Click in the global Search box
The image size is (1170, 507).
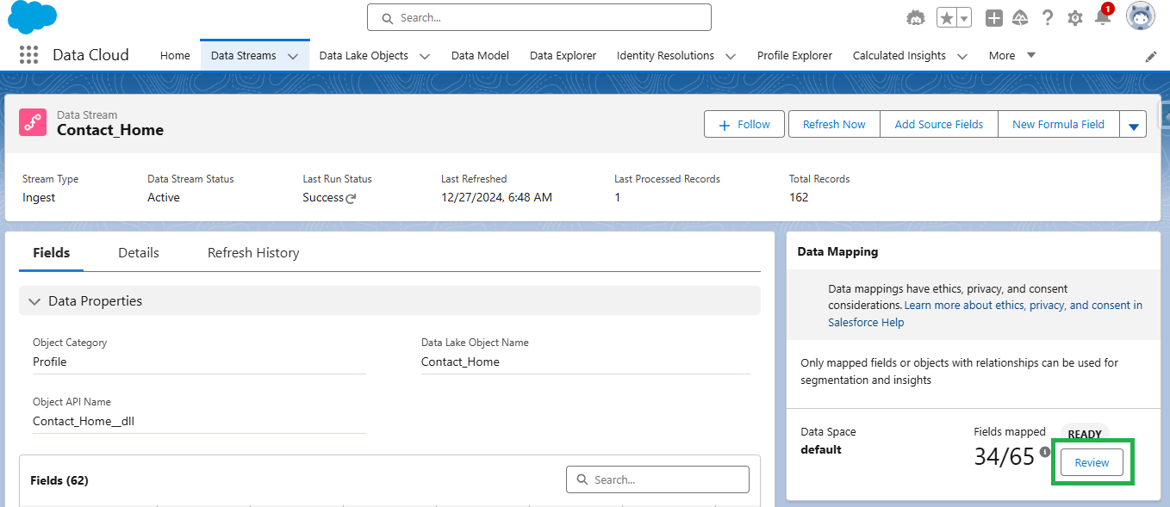tap(539, 17)
